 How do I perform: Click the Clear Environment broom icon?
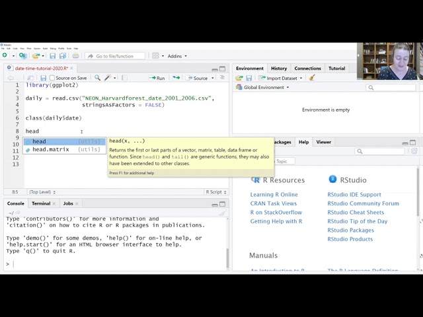tap(312, 78)
